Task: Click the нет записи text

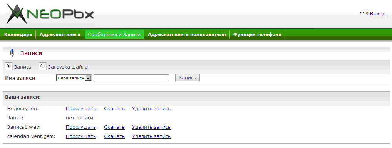Action: [x=79, y=118]
